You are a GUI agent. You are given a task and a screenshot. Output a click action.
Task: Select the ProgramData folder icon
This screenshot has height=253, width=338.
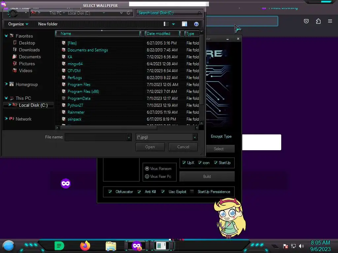[x=64, y=98]
